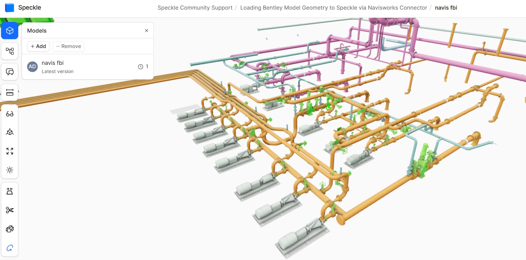Select the navis fbi model row
This screenshot has height=260, width=526.
(x=88, y=67)
